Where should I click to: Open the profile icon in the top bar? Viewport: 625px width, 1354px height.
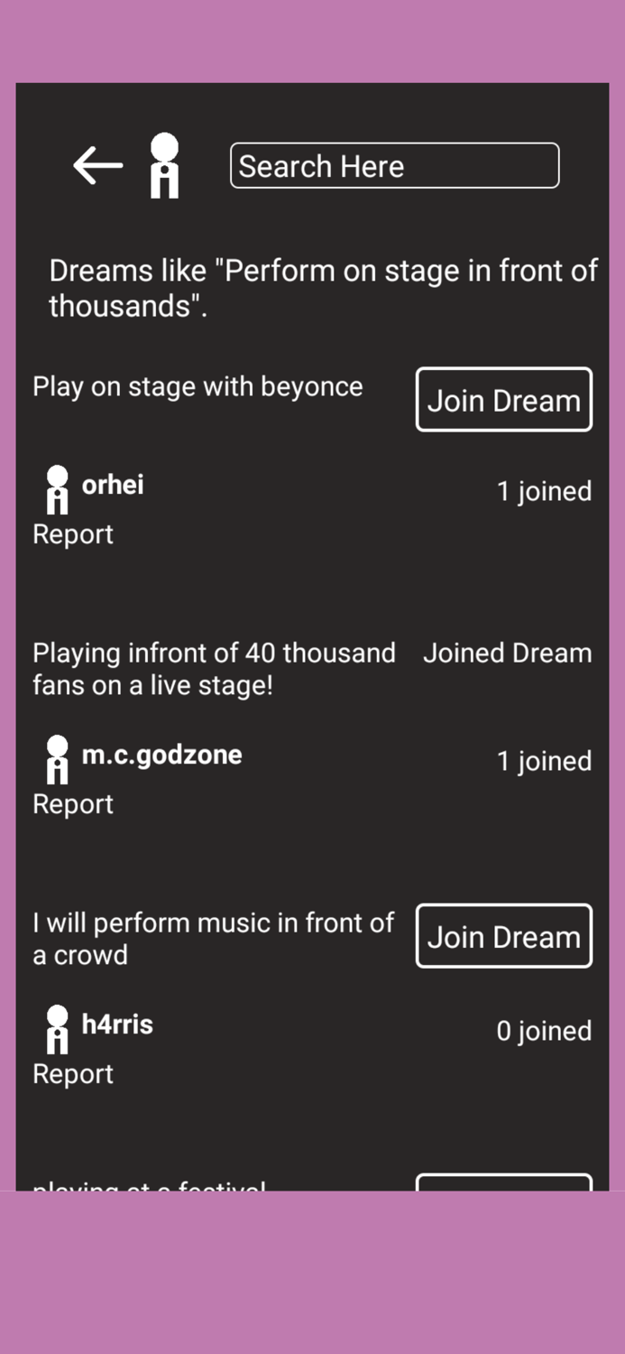[x=165, y=165]
